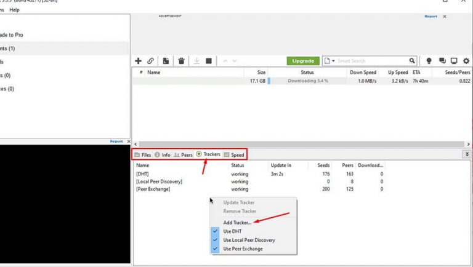Click the chat bubbles icon in toolbar
The height and width of the screenshot is (267, 473).
[442, 61]
